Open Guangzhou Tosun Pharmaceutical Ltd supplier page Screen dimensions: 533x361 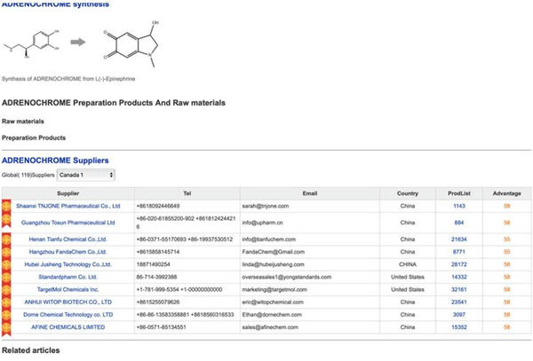tap(68, 223)
